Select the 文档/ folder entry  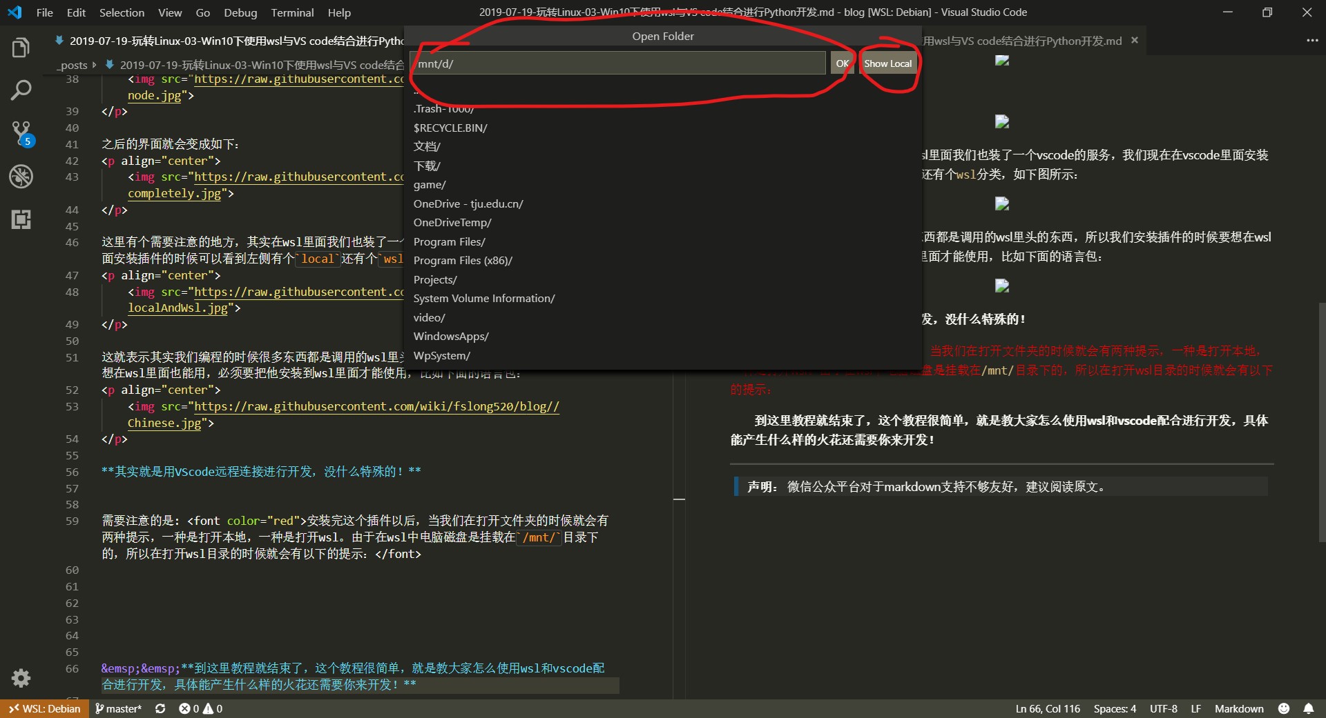[x=663, y=146]
